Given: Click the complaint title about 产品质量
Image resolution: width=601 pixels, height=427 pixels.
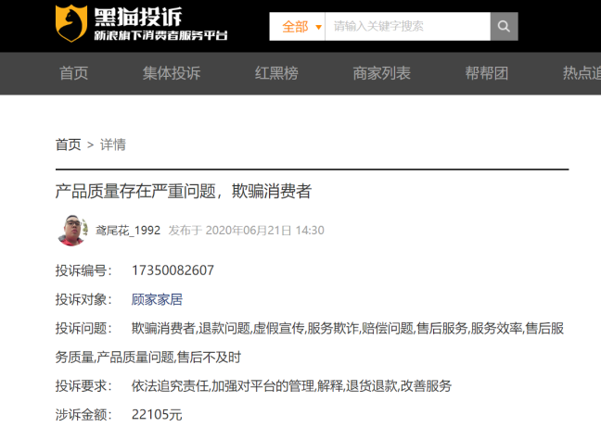Looking at the screenshot, I should [x=183, y=192].
